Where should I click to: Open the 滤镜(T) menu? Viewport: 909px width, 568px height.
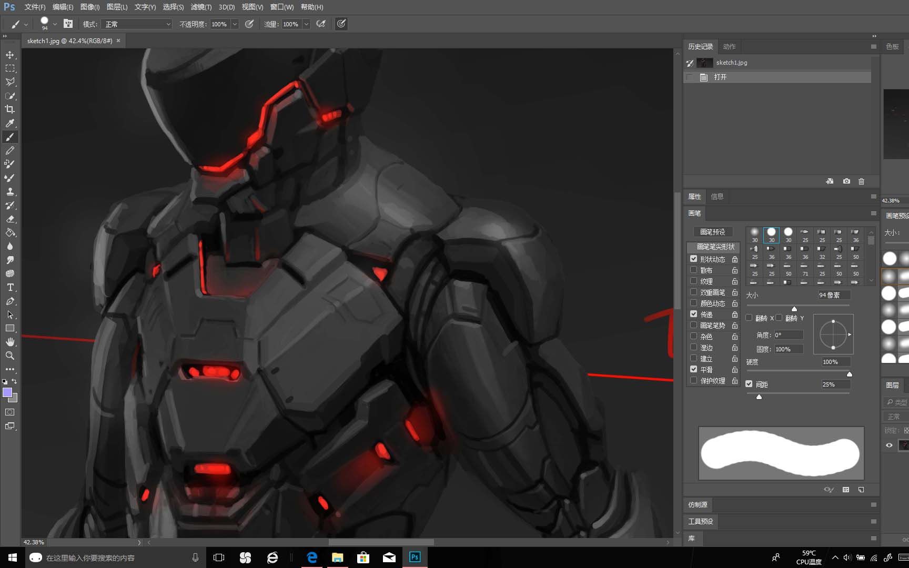tap(201, 7)
